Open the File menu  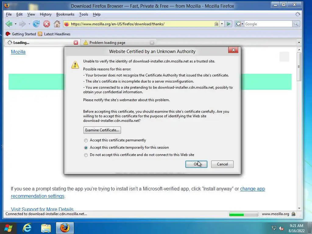(x=9, y=14)
